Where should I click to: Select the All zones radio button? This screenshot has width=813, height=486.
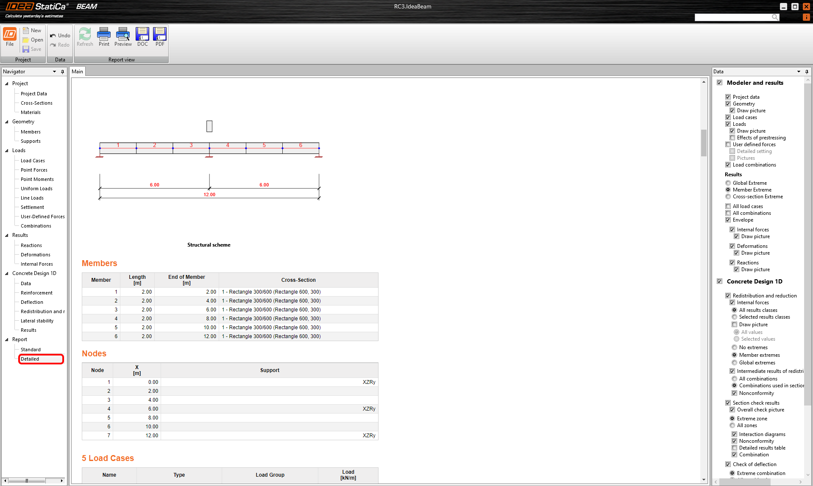pos(732,425)
